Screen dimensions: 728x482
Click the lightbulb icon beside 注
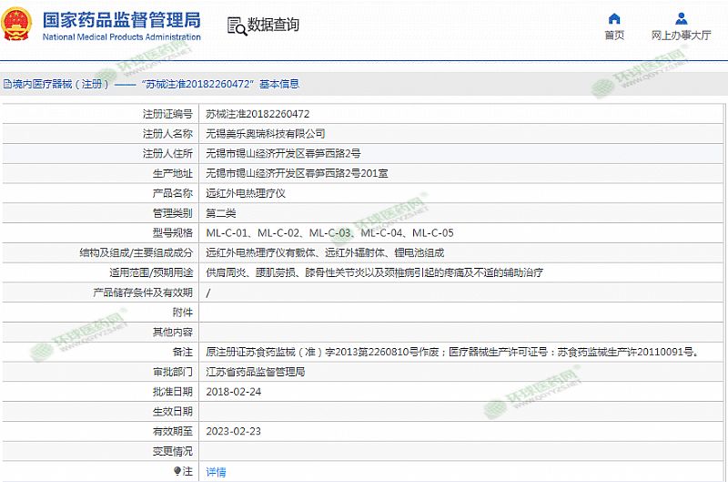coord(177,471)
